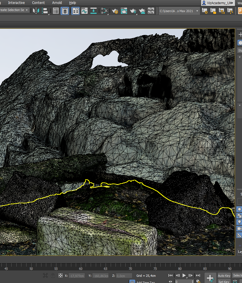Render the scene with the Render Production teapot

pos(133,11)
